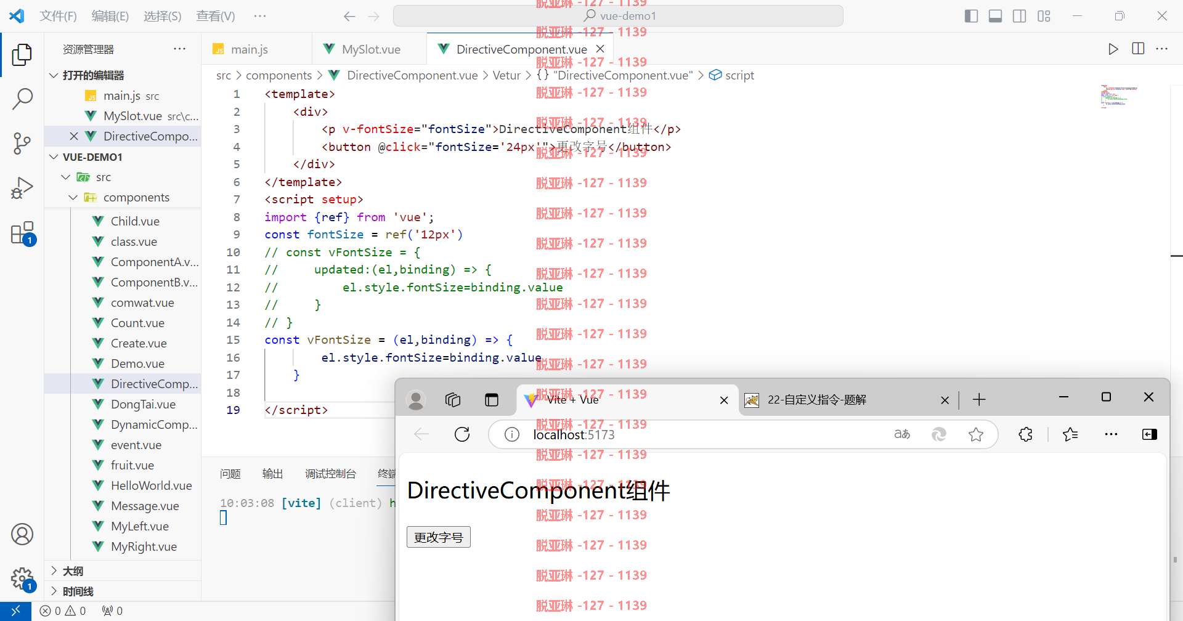Click the code minimap preview
The width and height of the screenshot is (1183, 621).
tap(1119, 97)
